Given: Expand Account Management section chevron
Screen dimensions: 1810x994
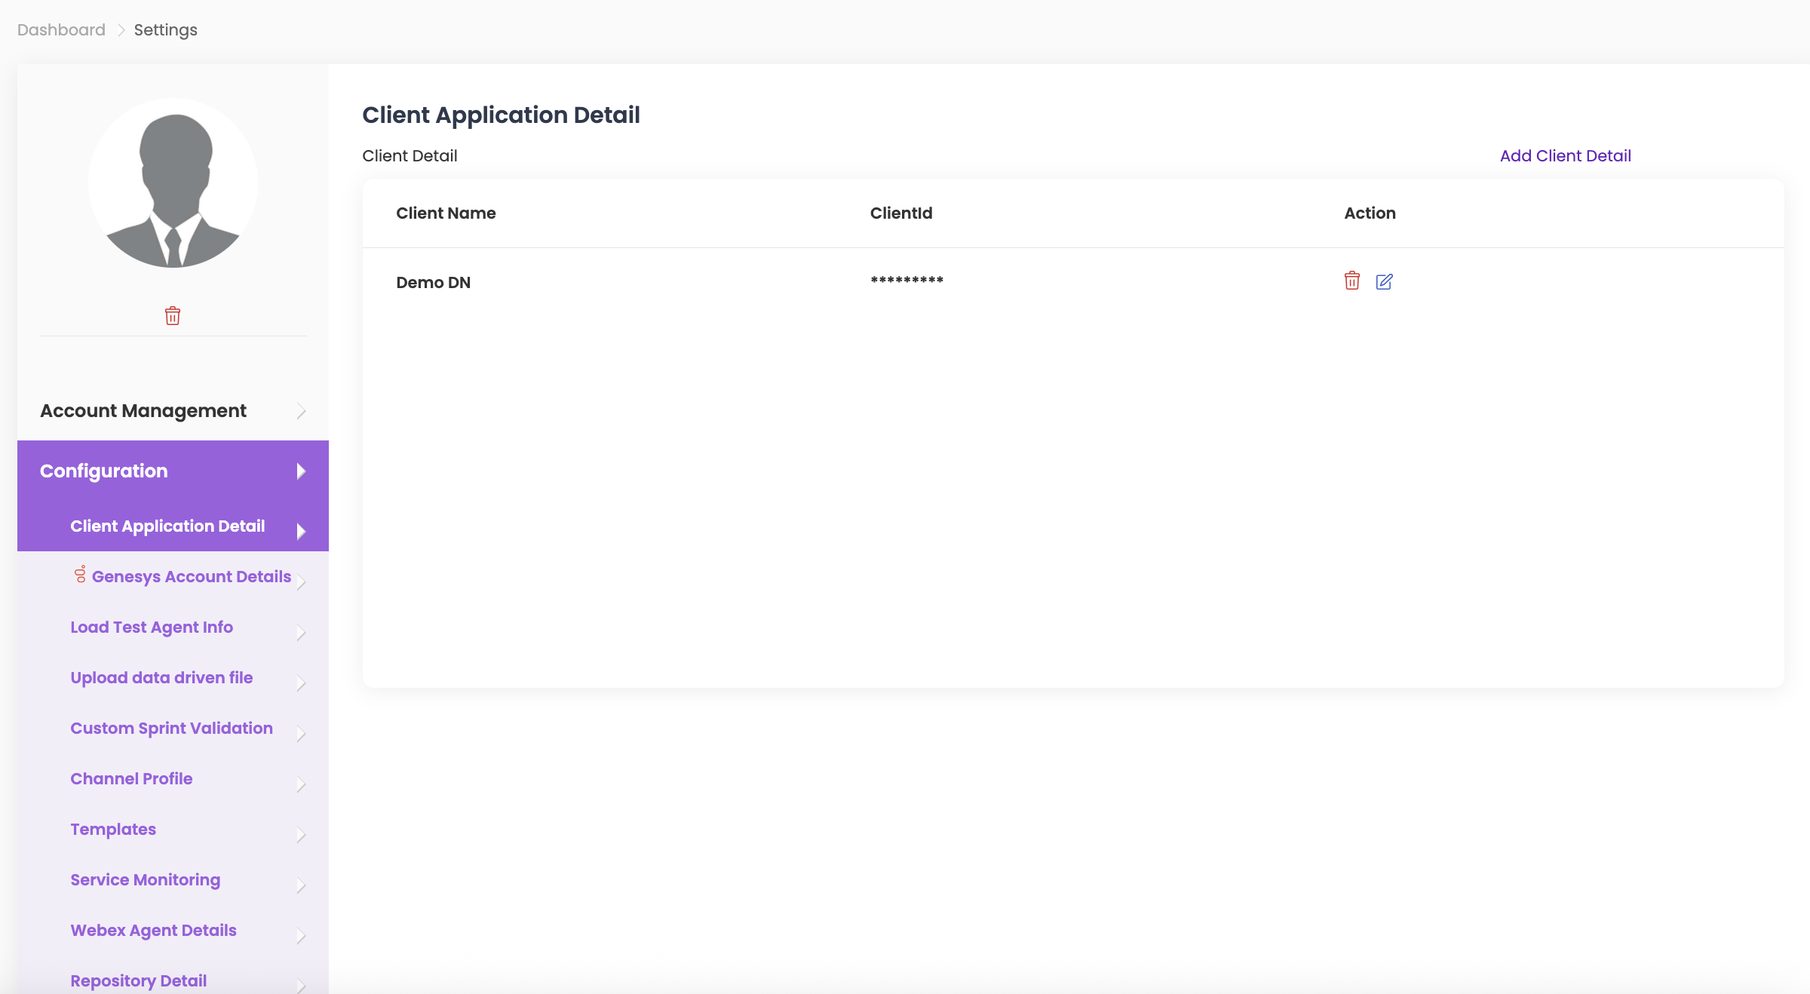Looking at the screenshot, I should point(301,411).
